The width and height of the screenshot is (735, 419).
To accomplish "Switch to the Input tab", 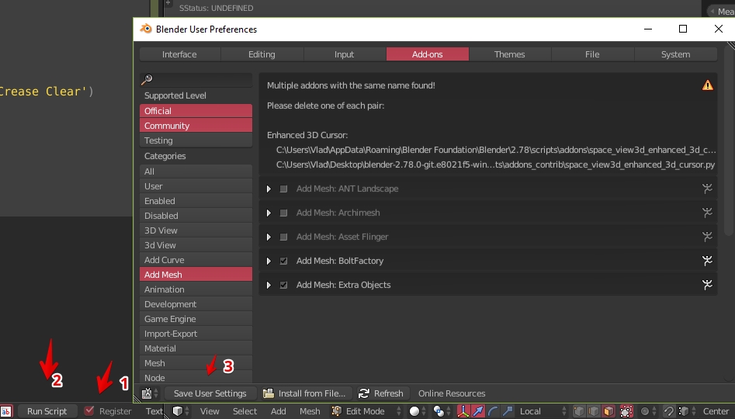I will tap(344, 54).
